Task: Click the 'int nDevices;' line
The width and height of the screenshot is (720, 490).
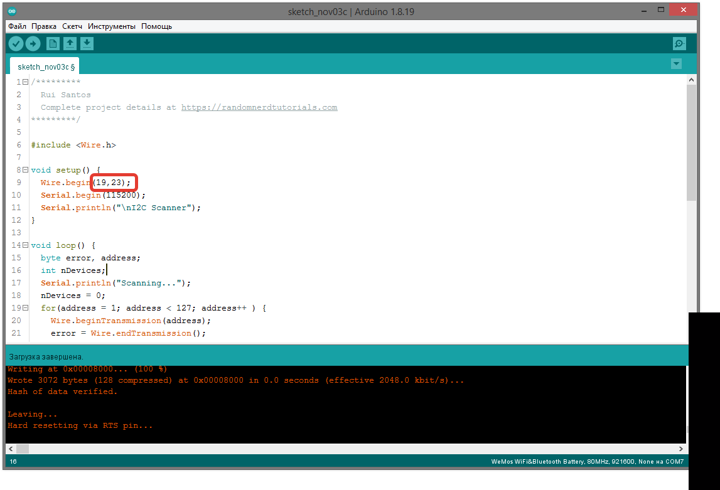Action: (73, 270)
